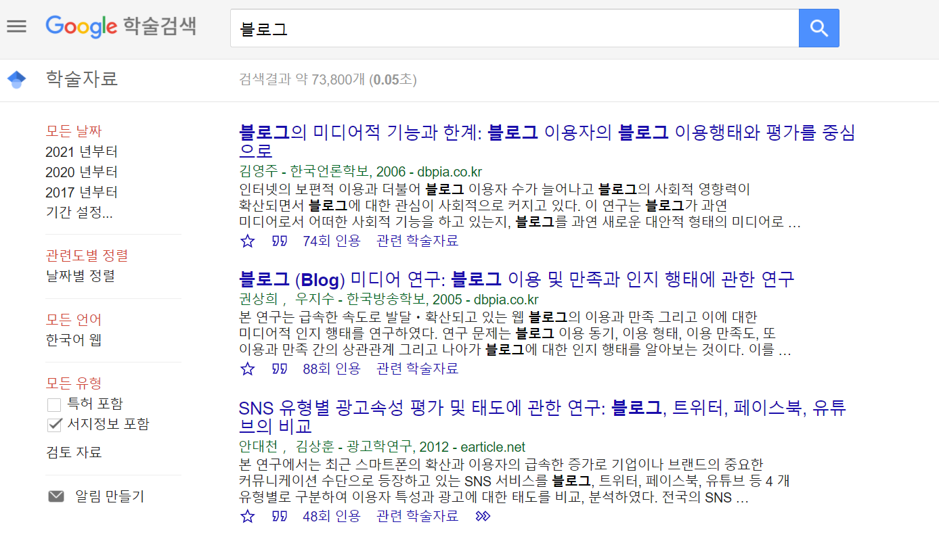The height and width of the screenshot is (539, 939).
Task: Click the 학술자료 heading label
Action: point(82,79)
